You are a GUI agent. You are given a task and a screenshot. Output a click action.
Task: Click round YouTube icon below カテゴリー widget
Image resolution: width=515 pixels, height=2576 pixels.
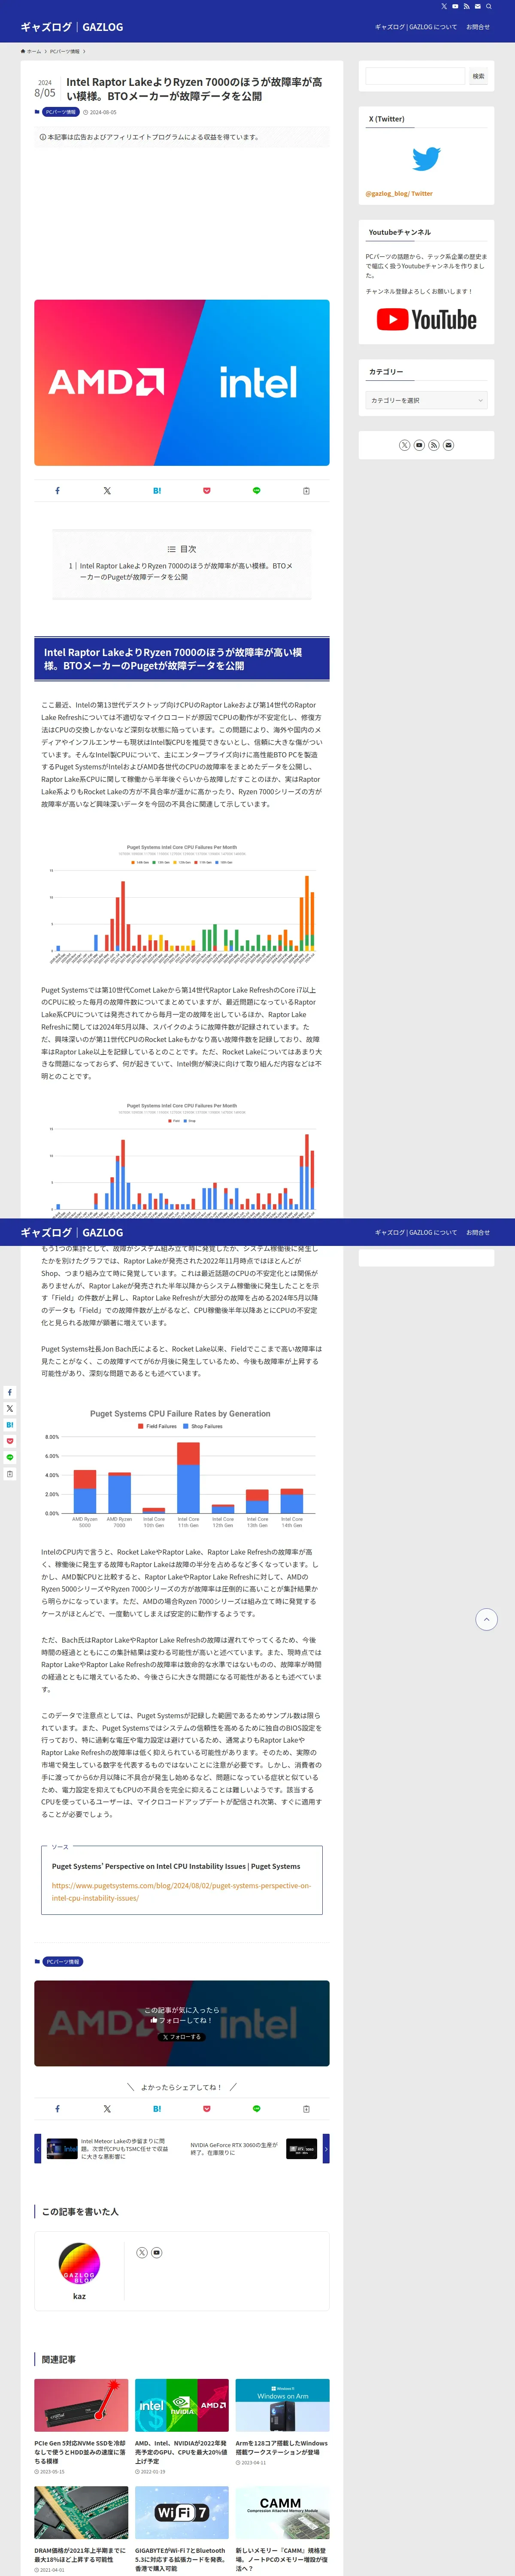(x=419, y=445)
